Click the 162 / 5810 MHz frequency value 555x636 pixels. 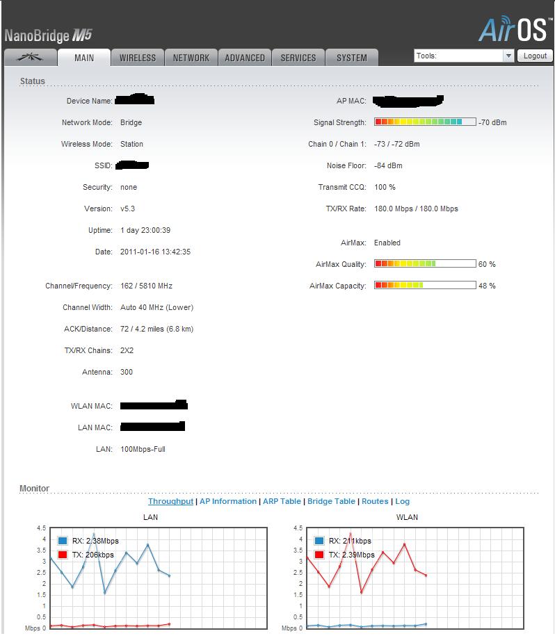pos(146,286)
